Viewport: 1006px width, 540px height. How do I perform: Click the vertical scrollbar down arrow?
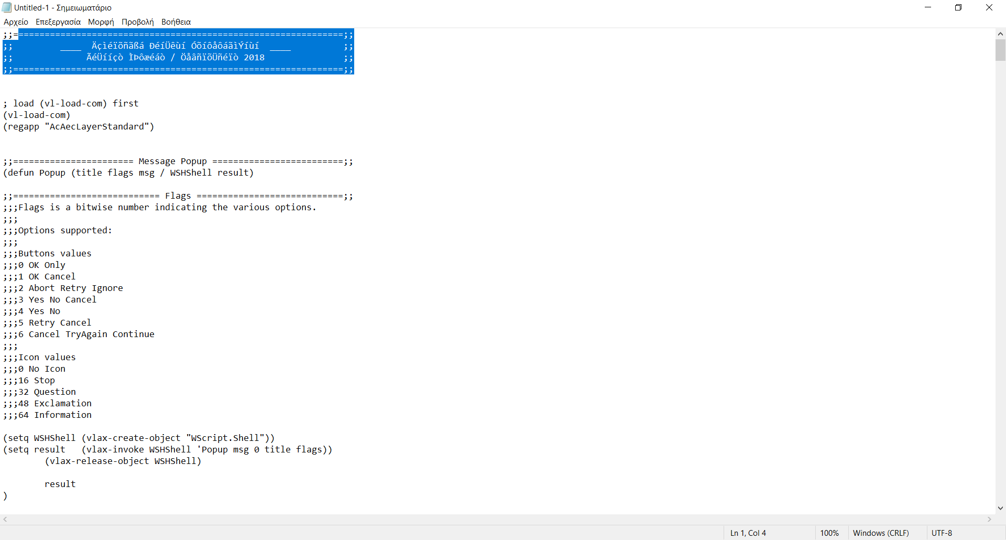point(1000,508)
